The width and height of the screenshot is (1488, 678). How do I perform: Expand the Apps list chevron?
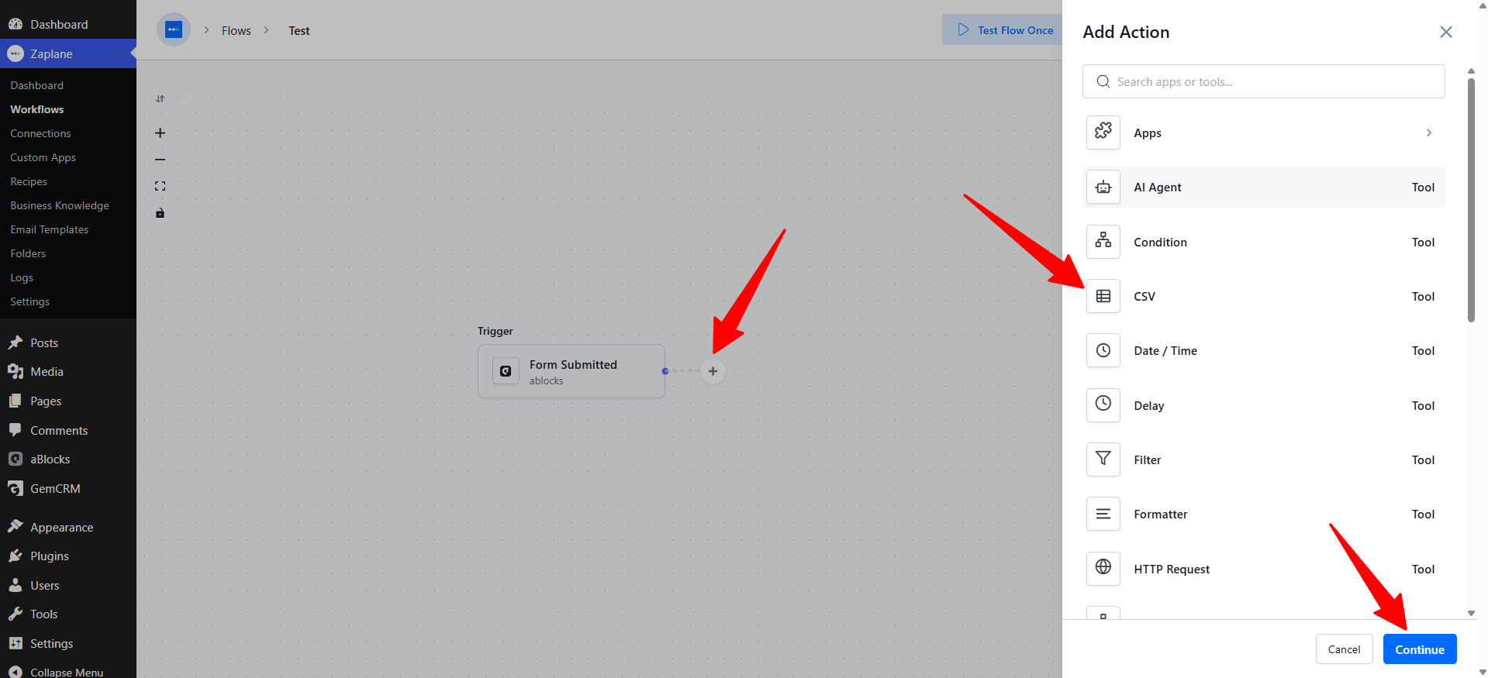(x=1428, y=133)
